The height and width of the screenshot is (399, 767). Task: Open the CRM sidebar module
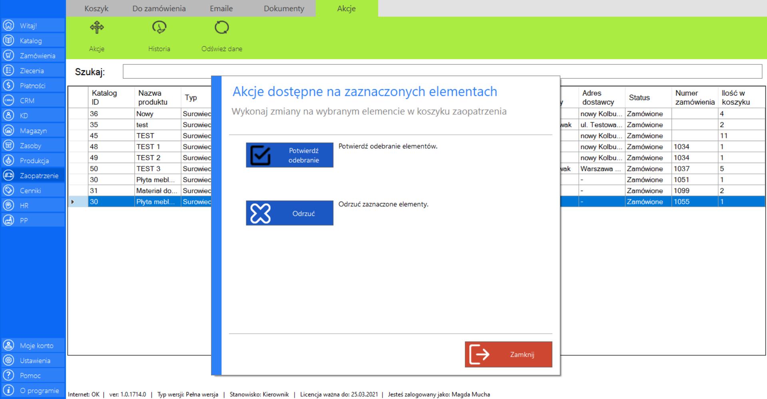coord(27,101)
